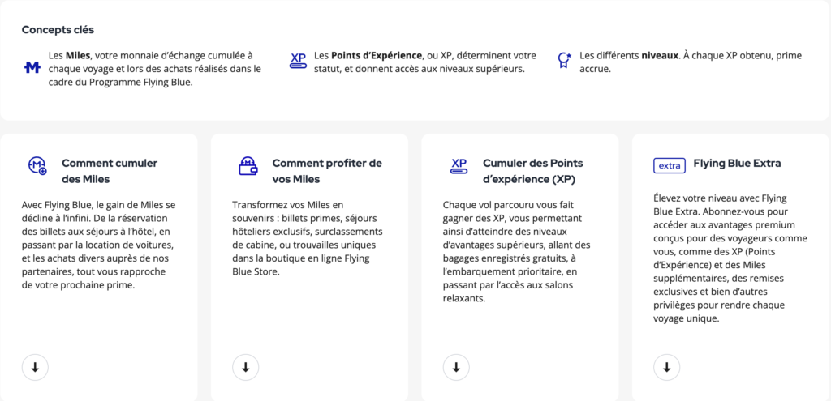
Task: Click the bold 'Points d'Expérience' text
Action: 377,55
